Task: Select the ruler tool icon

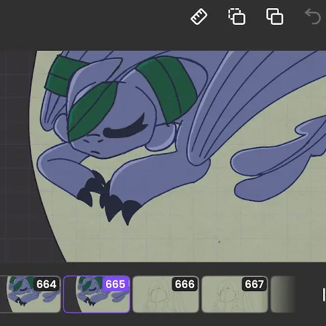Action: coord(199,17)
